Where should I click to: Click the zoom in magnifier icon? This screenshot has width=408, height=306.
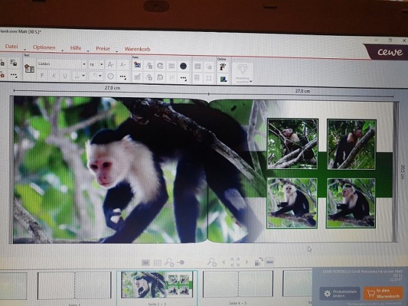pyautogui.click(x=211, y=262)
